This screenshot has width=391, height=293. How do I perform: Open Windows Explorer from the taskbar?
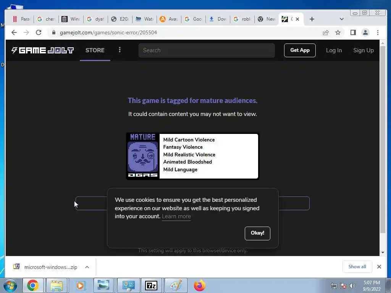click(57, 285)
